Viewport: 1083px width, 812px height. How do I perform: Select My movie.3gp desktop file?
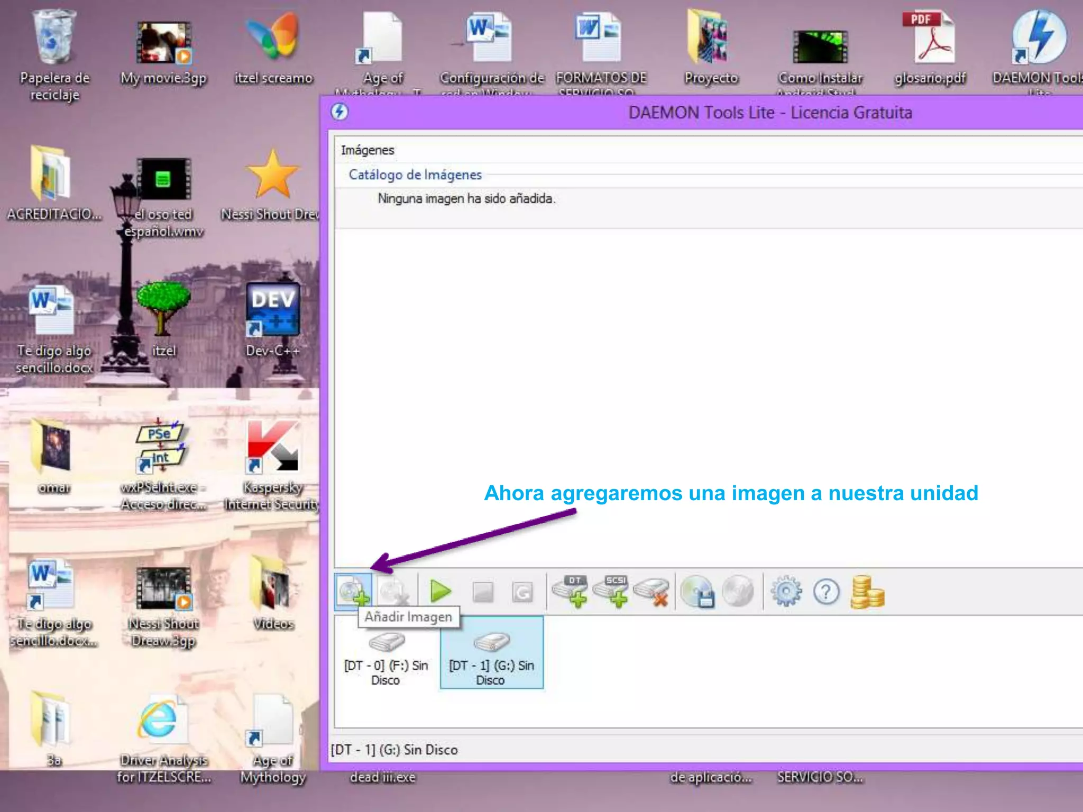point(163,53)
